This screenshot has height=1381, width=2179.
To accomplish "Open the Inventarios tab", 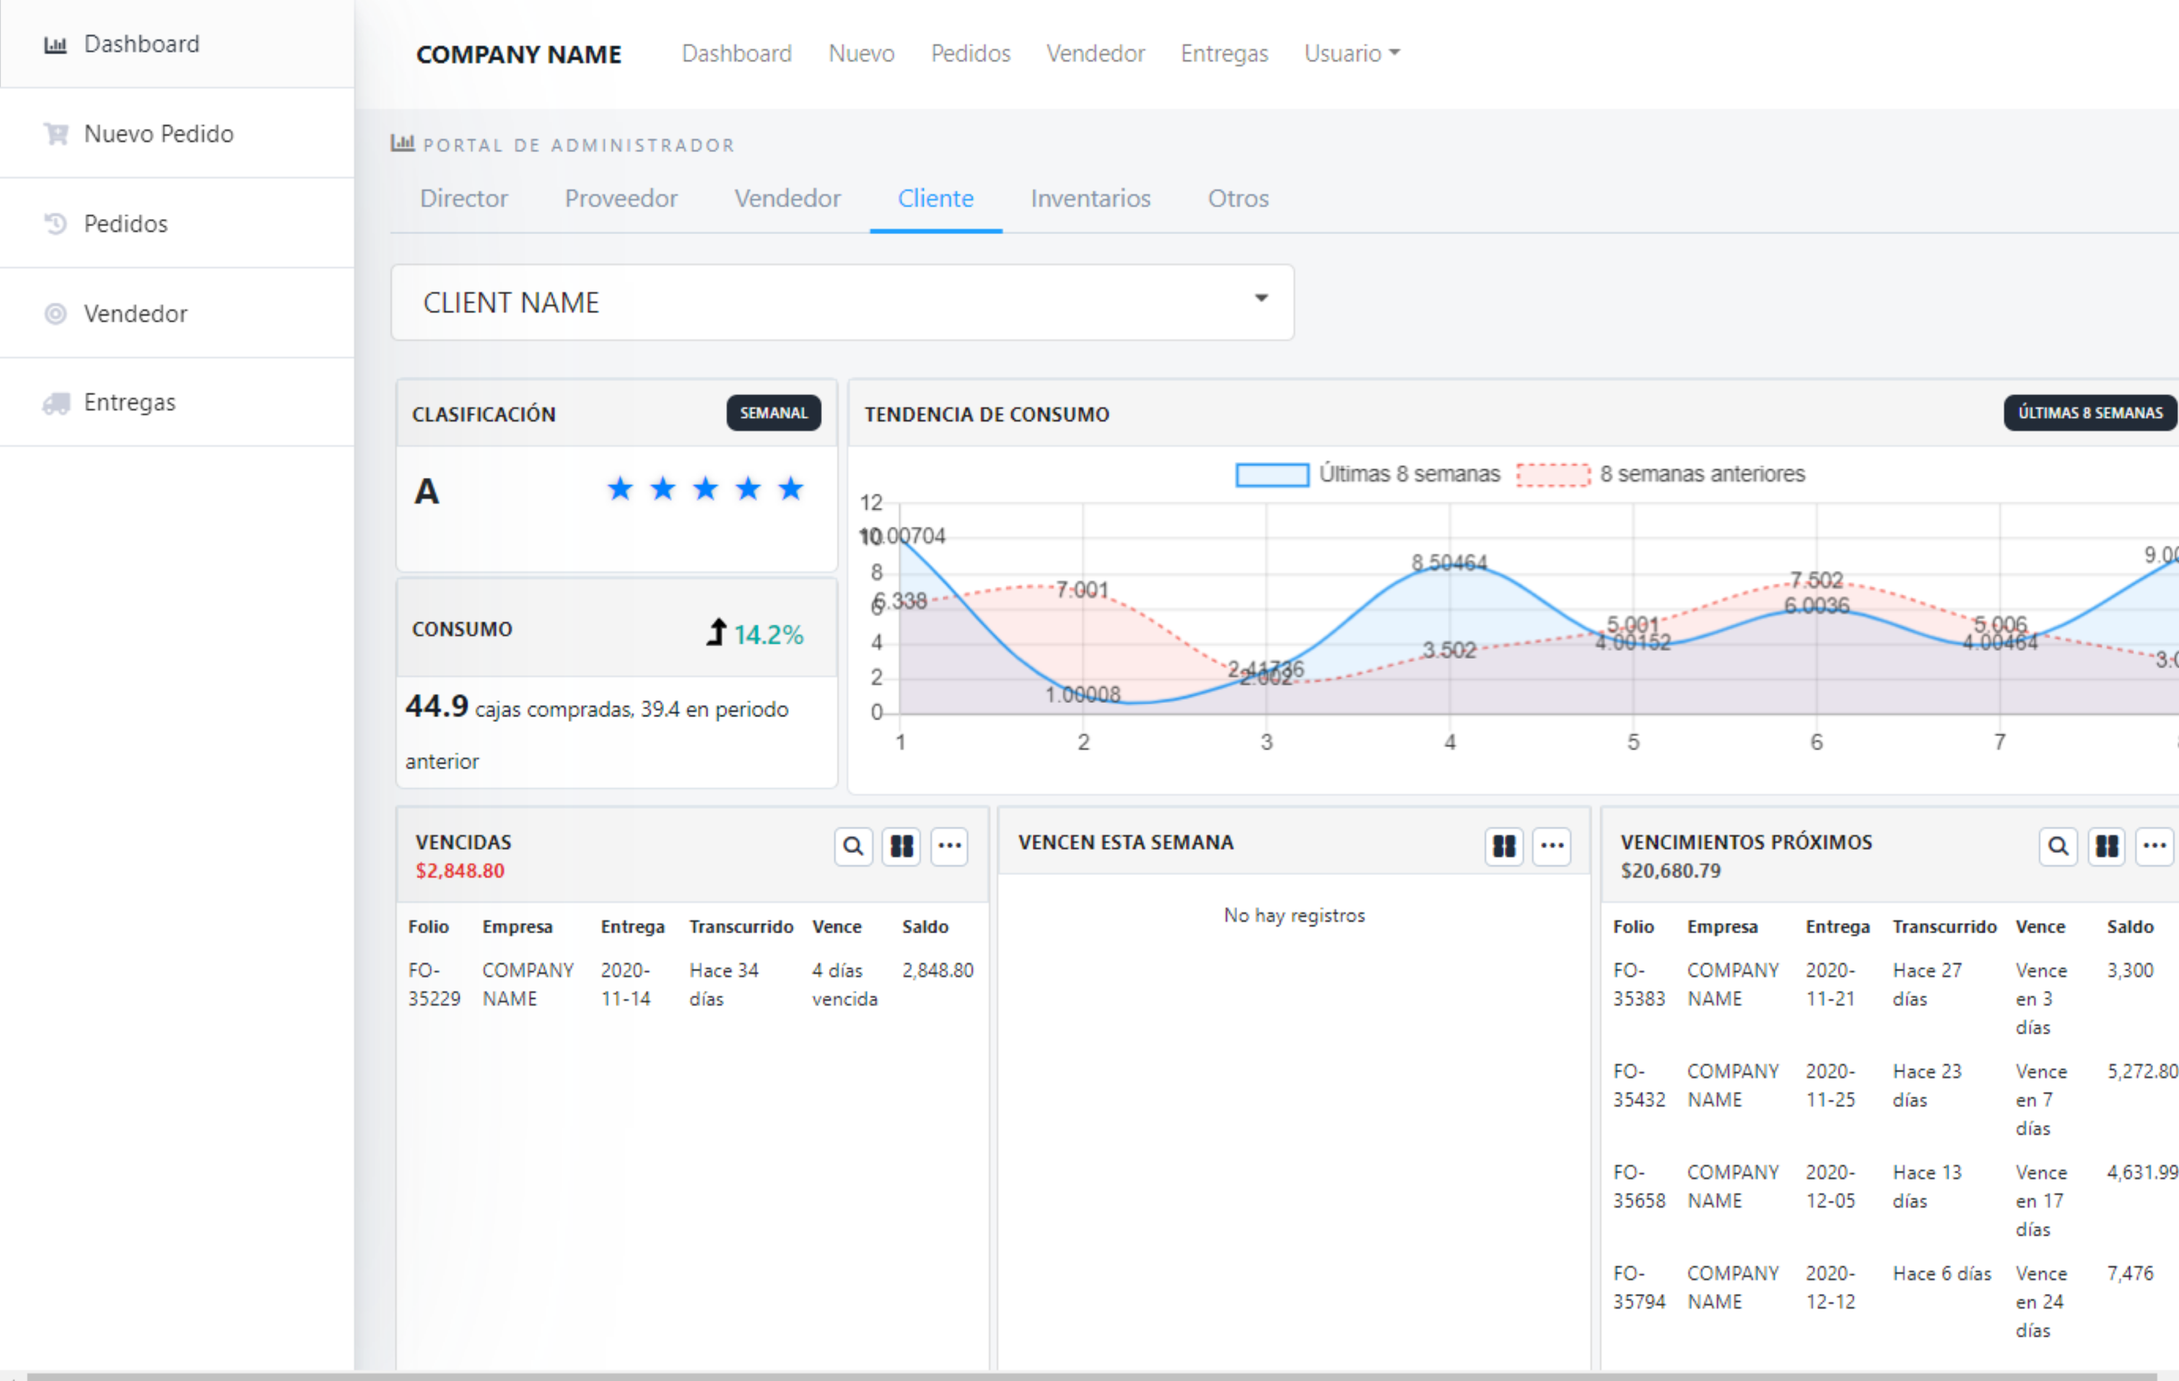I will pyautogui.click(x=1090, y=198).
